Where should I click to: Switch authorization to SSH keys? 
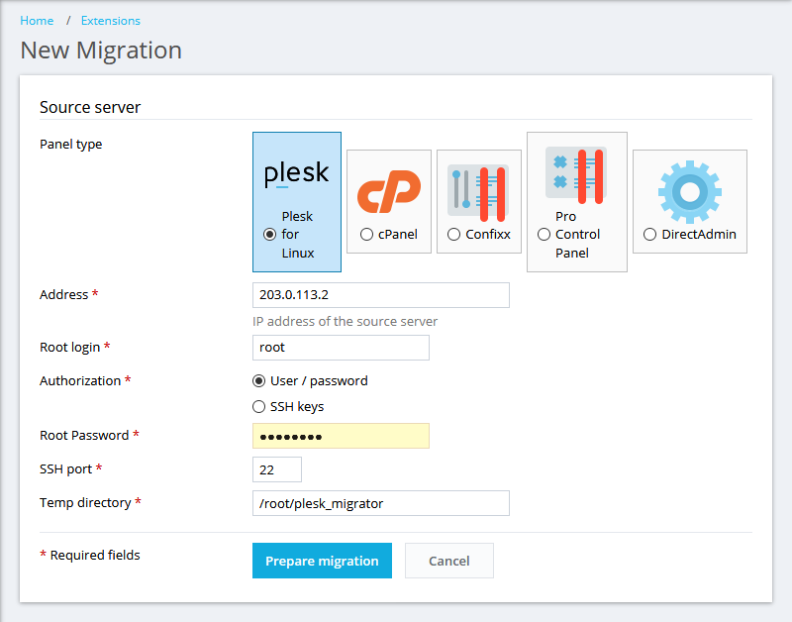click(259, 406)
